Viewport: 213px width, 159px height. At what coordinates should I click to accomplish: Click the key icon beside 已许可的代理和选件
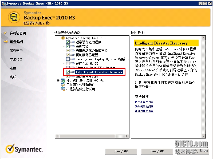[63, 85]
